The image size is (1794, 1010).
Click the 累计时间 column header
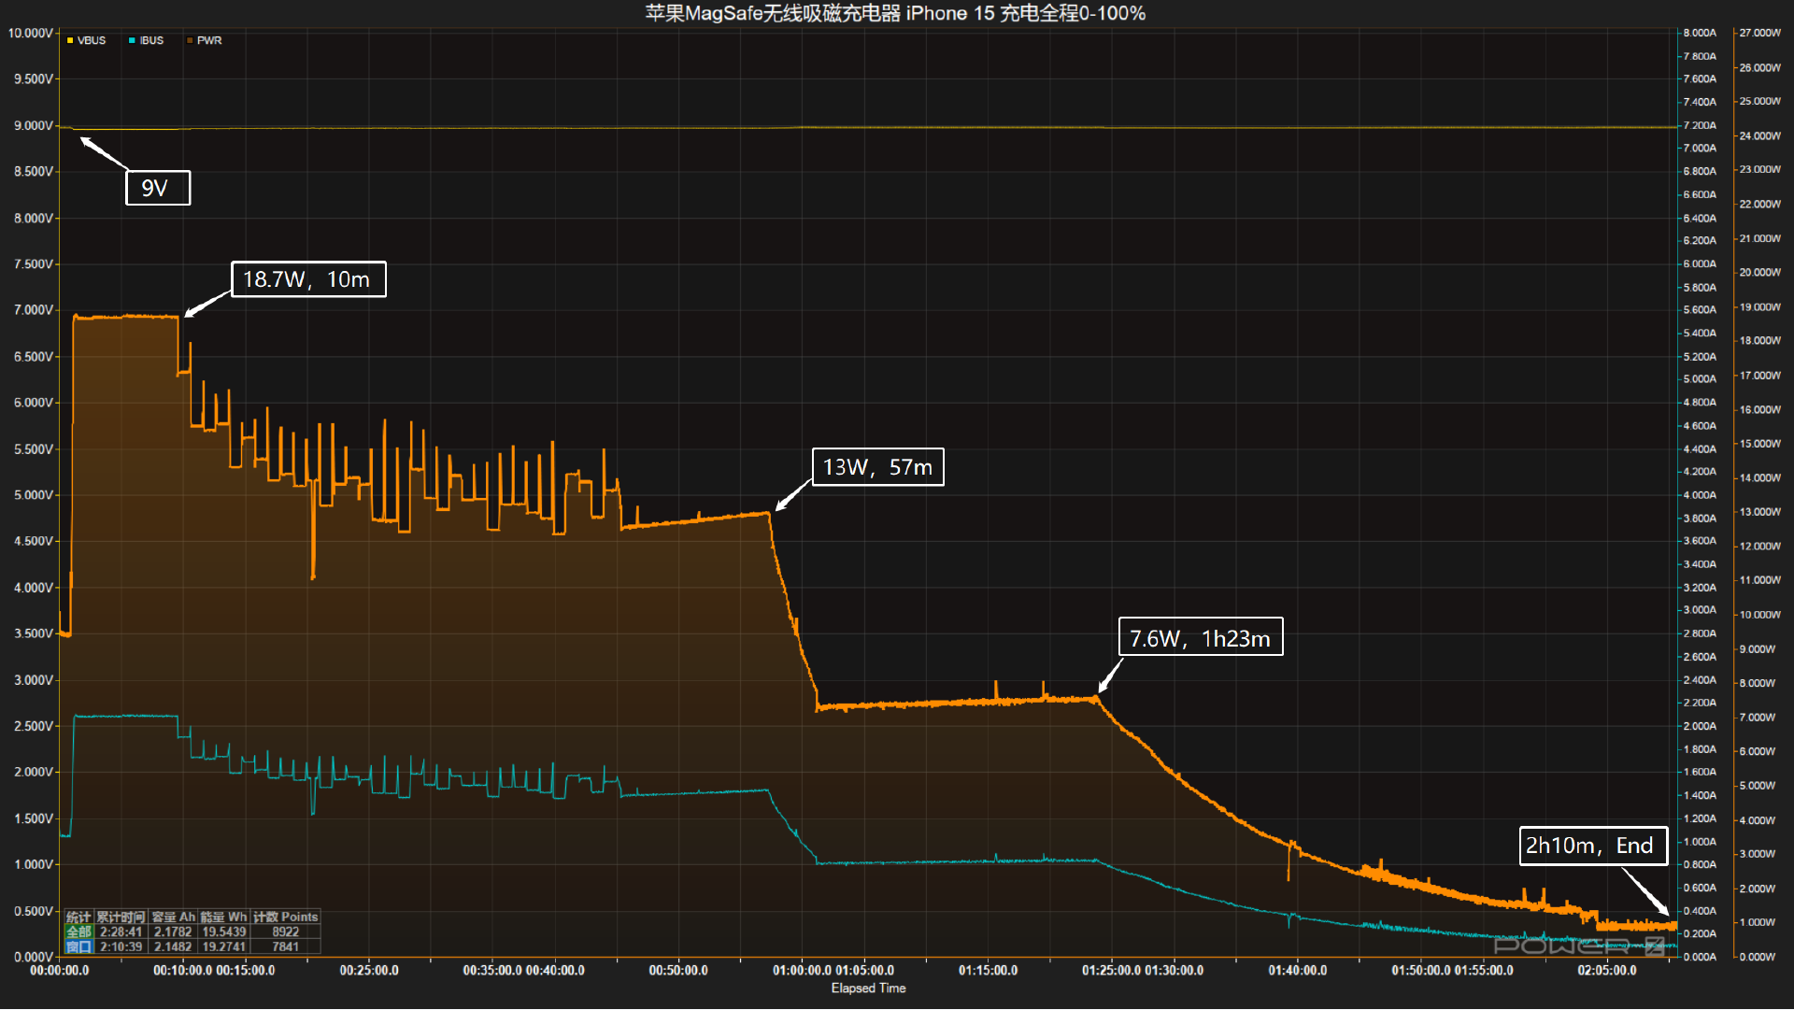[x=121, y=918]
